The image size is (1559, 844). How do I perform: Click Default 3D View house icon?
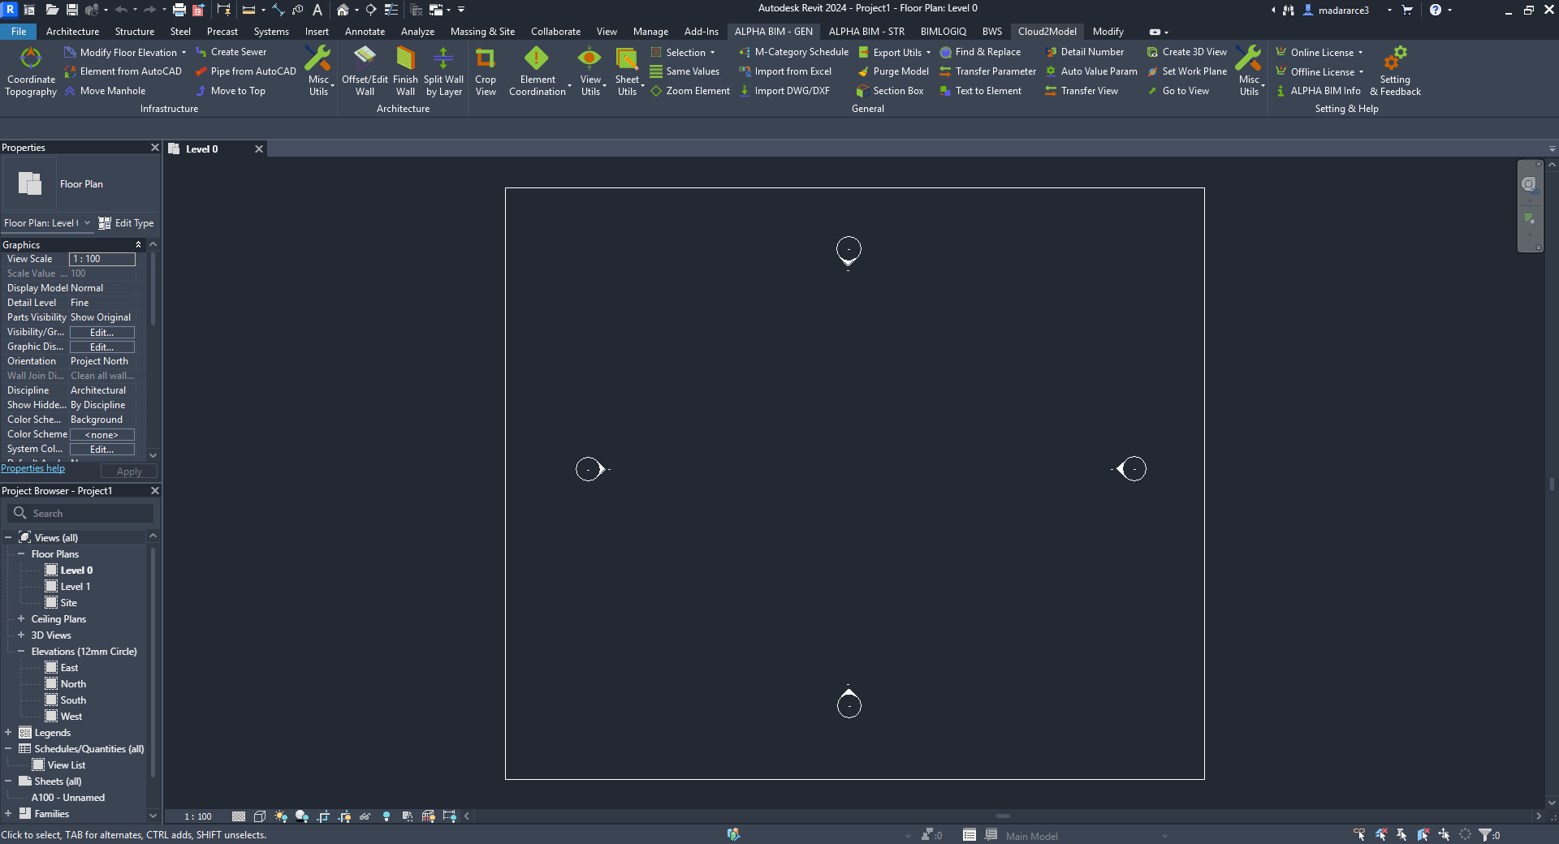coord(343,10)
